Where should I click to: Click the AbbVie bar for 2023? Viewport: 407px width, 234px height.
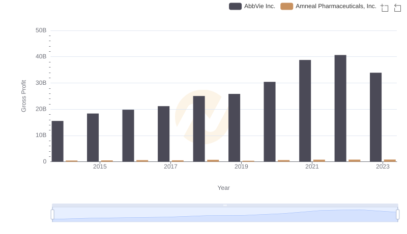pos(376,117)
